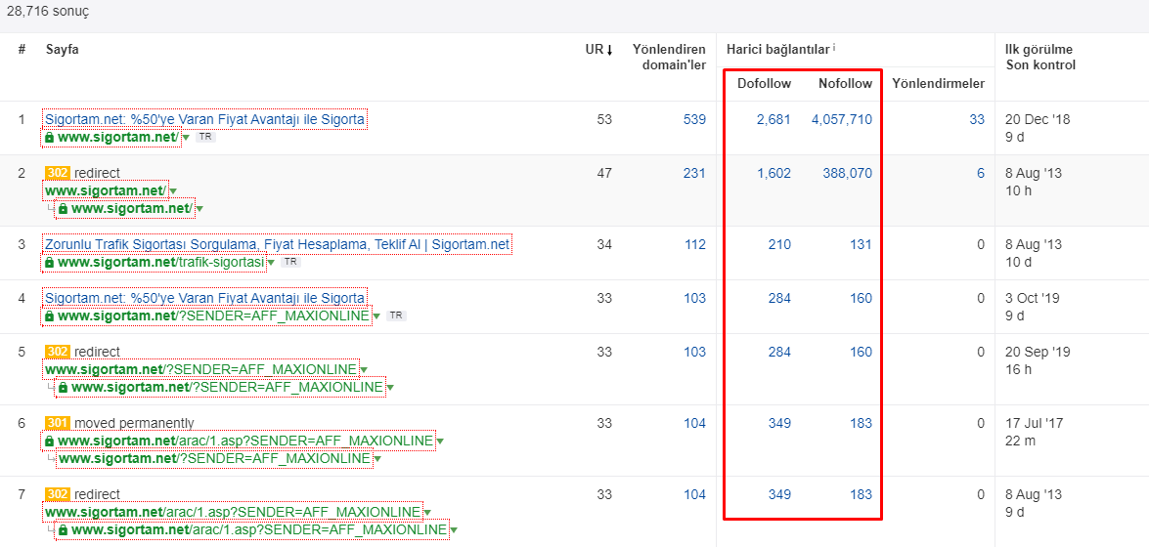Click the TR badge in row 4
Screen dimensions: 1149x547
pyautogui.click(x=396, y=316)
